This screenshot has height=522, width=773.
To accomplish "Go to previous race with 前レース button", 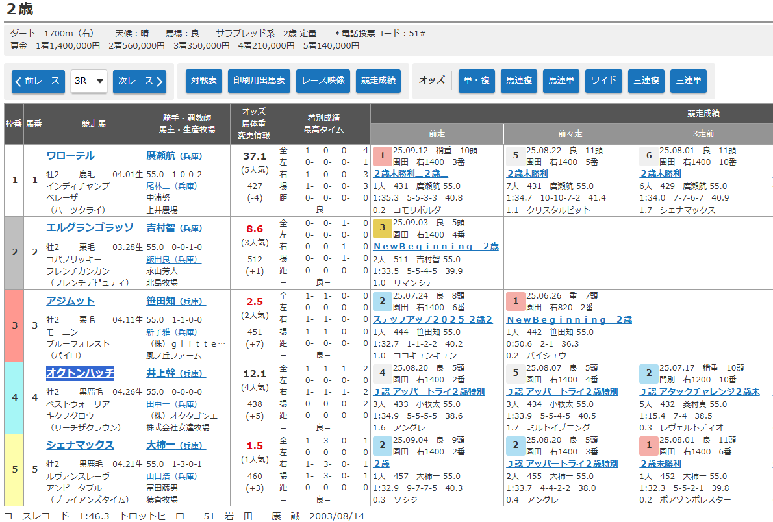I will (38, 81).
